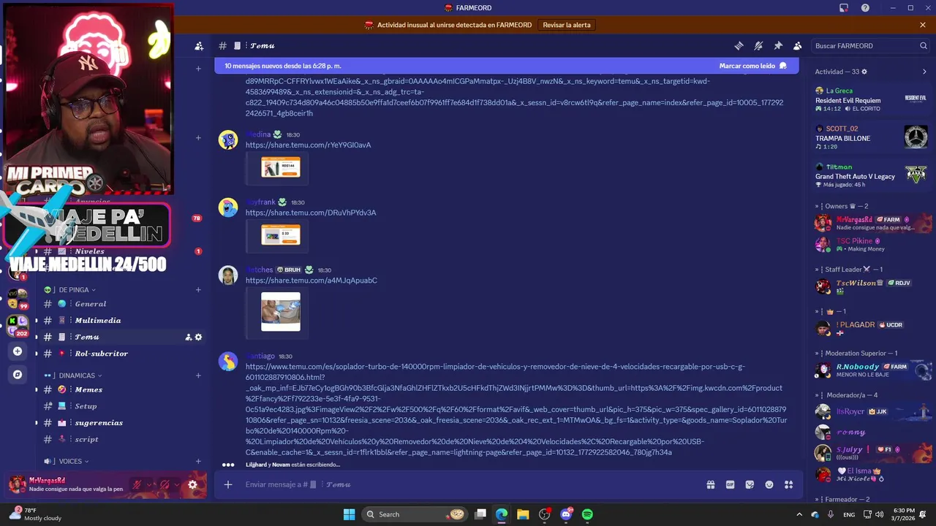Open Tiltman Grand Theft Auto V activity
The width and height of the screenshot is (936, 526).
pyautogui.click(x=872, y=175)
